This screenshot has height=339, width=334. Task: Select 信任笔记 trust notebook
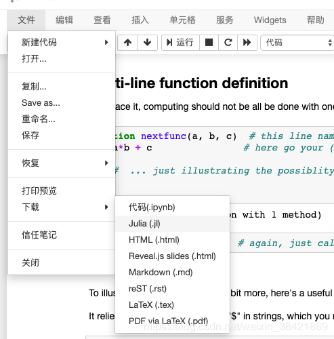[62, 235]
